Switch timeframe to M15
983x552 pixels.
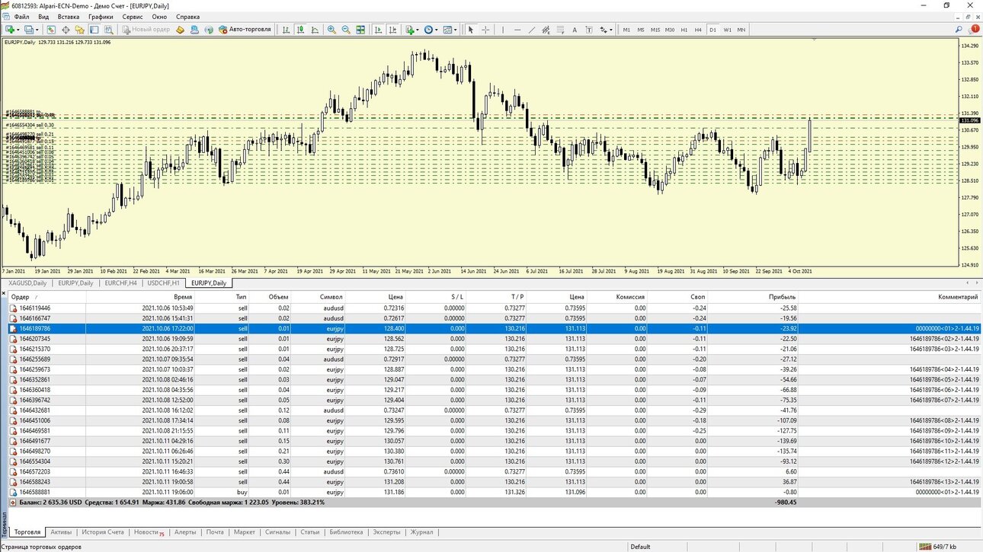pos(655,30)
